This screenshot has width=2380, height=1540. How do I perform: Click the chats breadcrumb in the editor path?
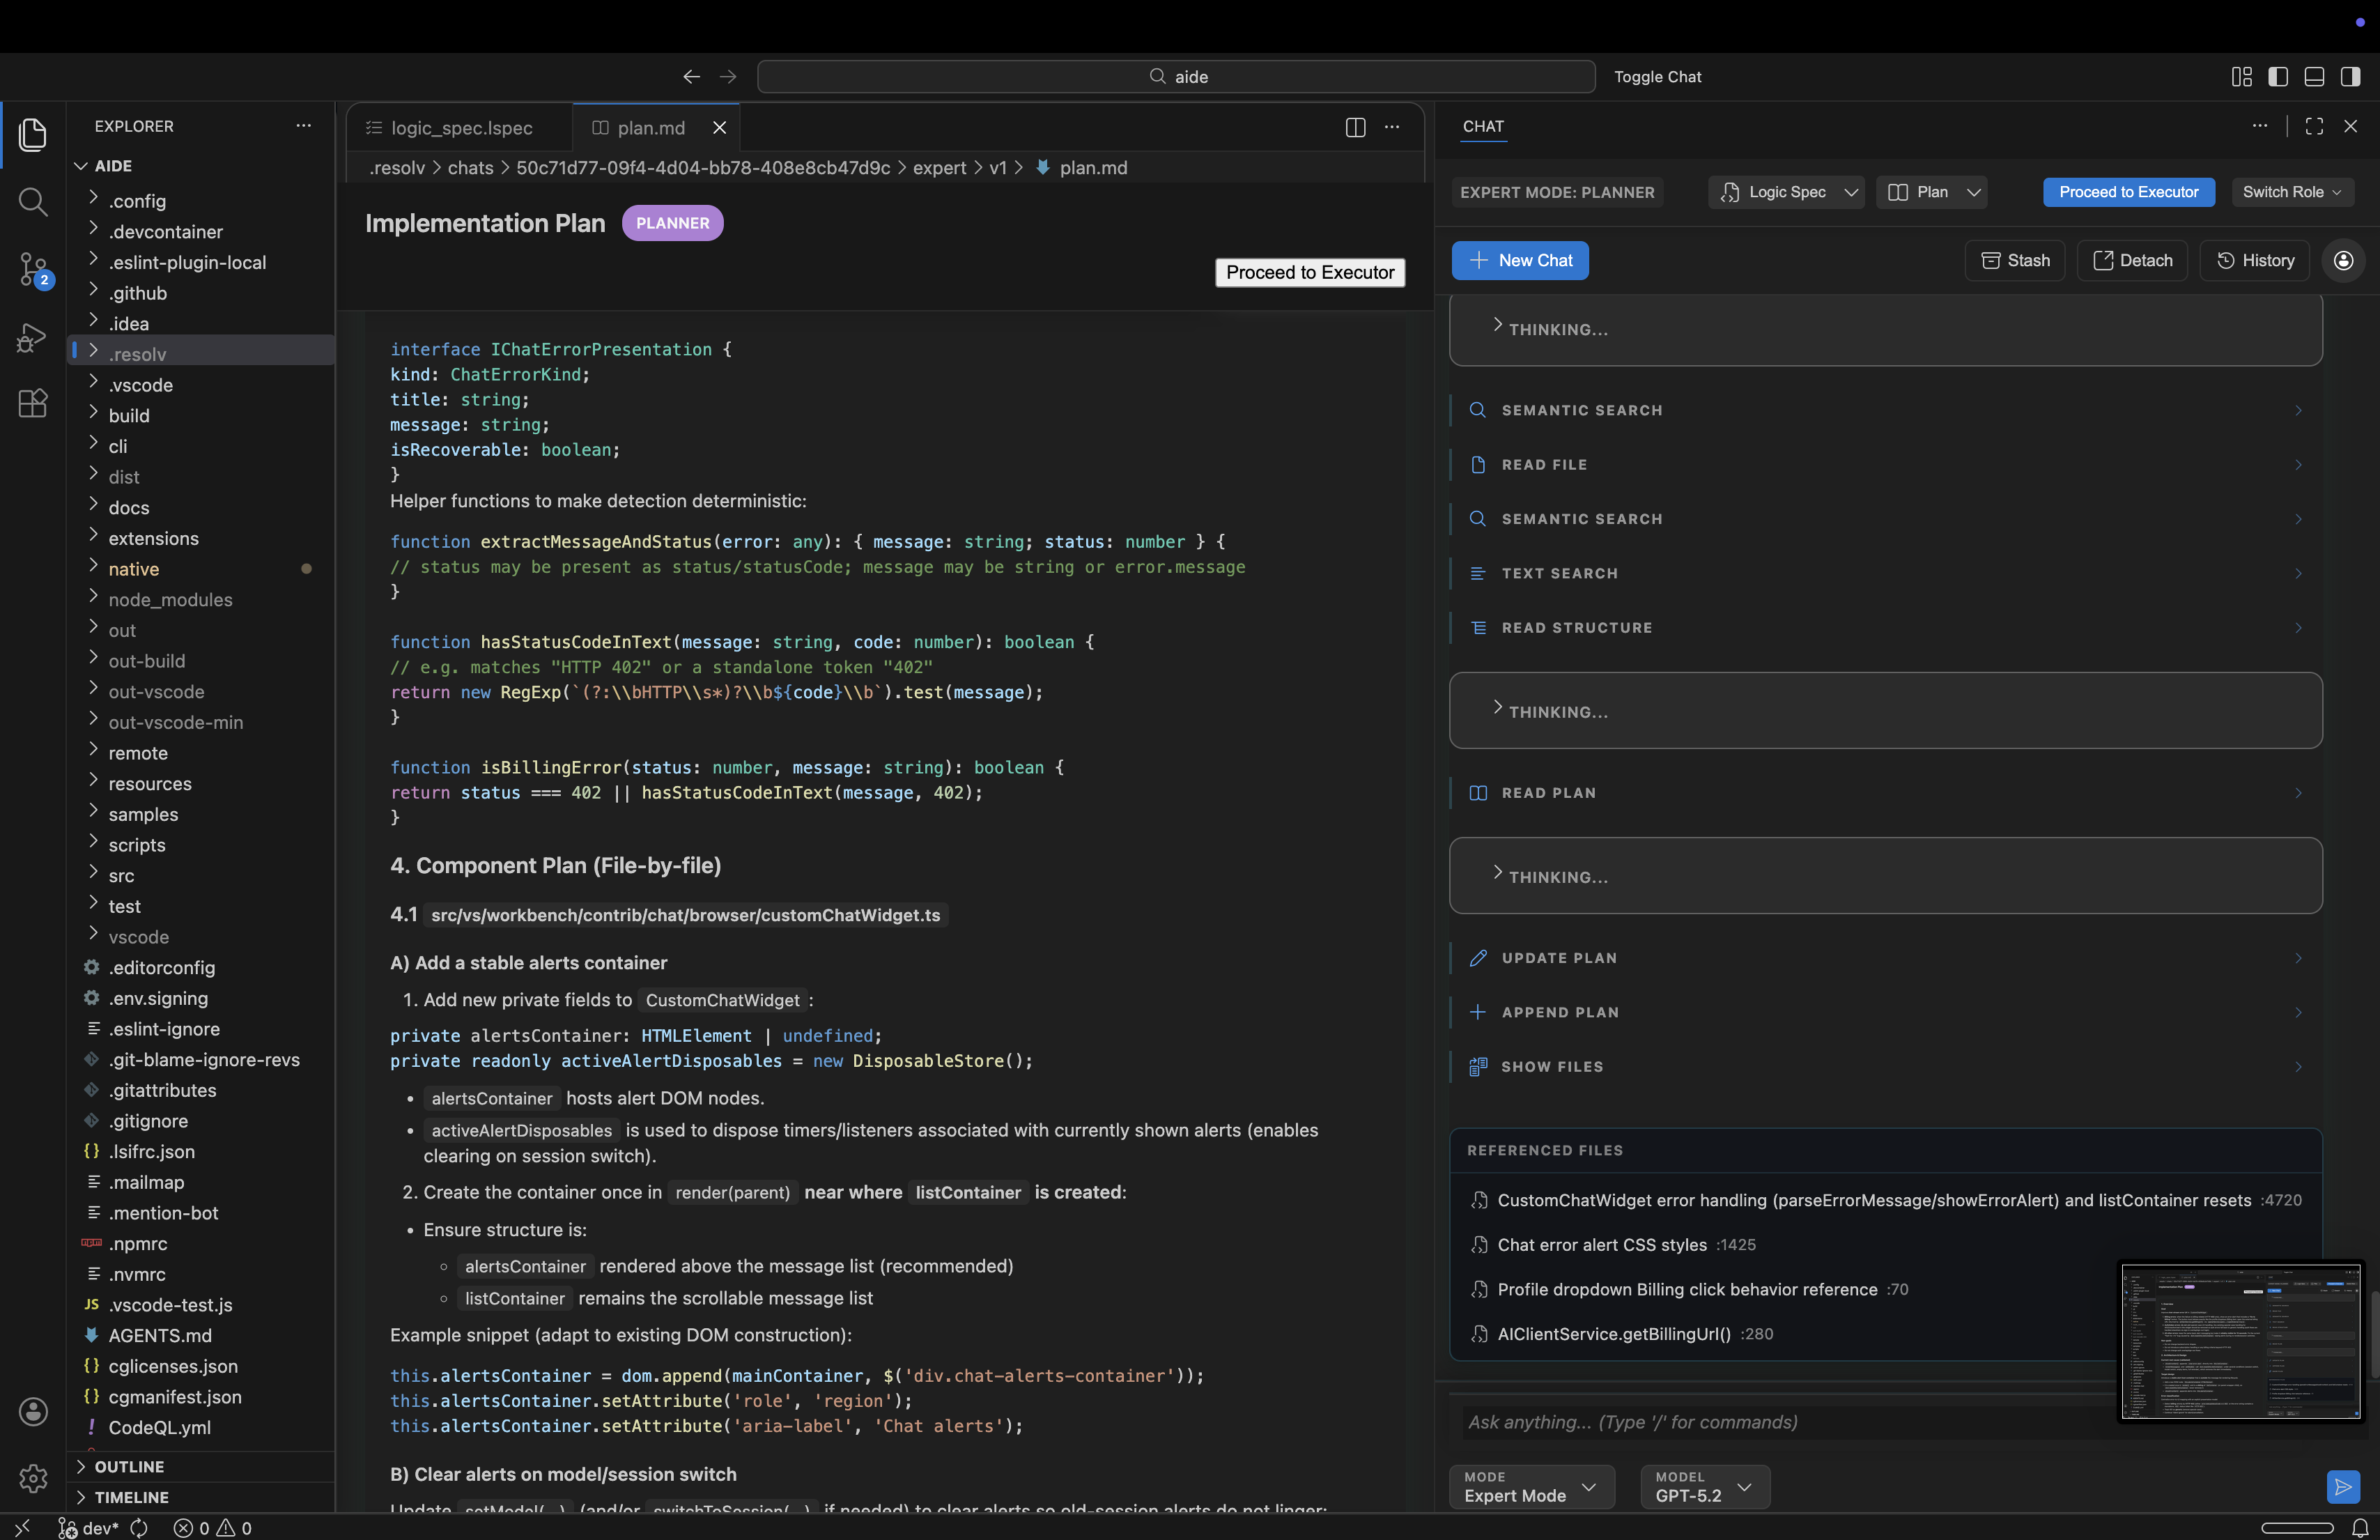coord(470,168)
